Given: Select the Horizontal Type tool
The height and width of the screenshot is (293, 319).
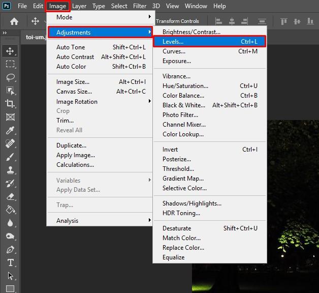Looking at the screenshot, I should pos(10,262).
